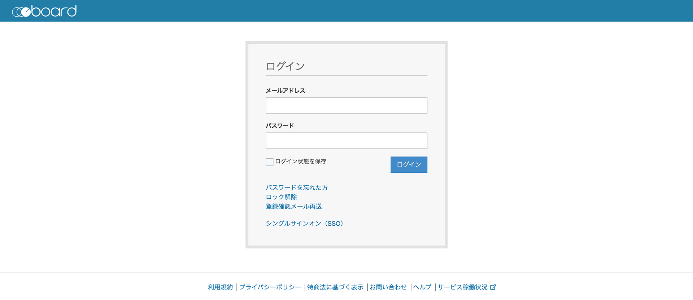Select お問い合わせ in the footer
This screenshot has height=300, width=693.
point(388,287)
